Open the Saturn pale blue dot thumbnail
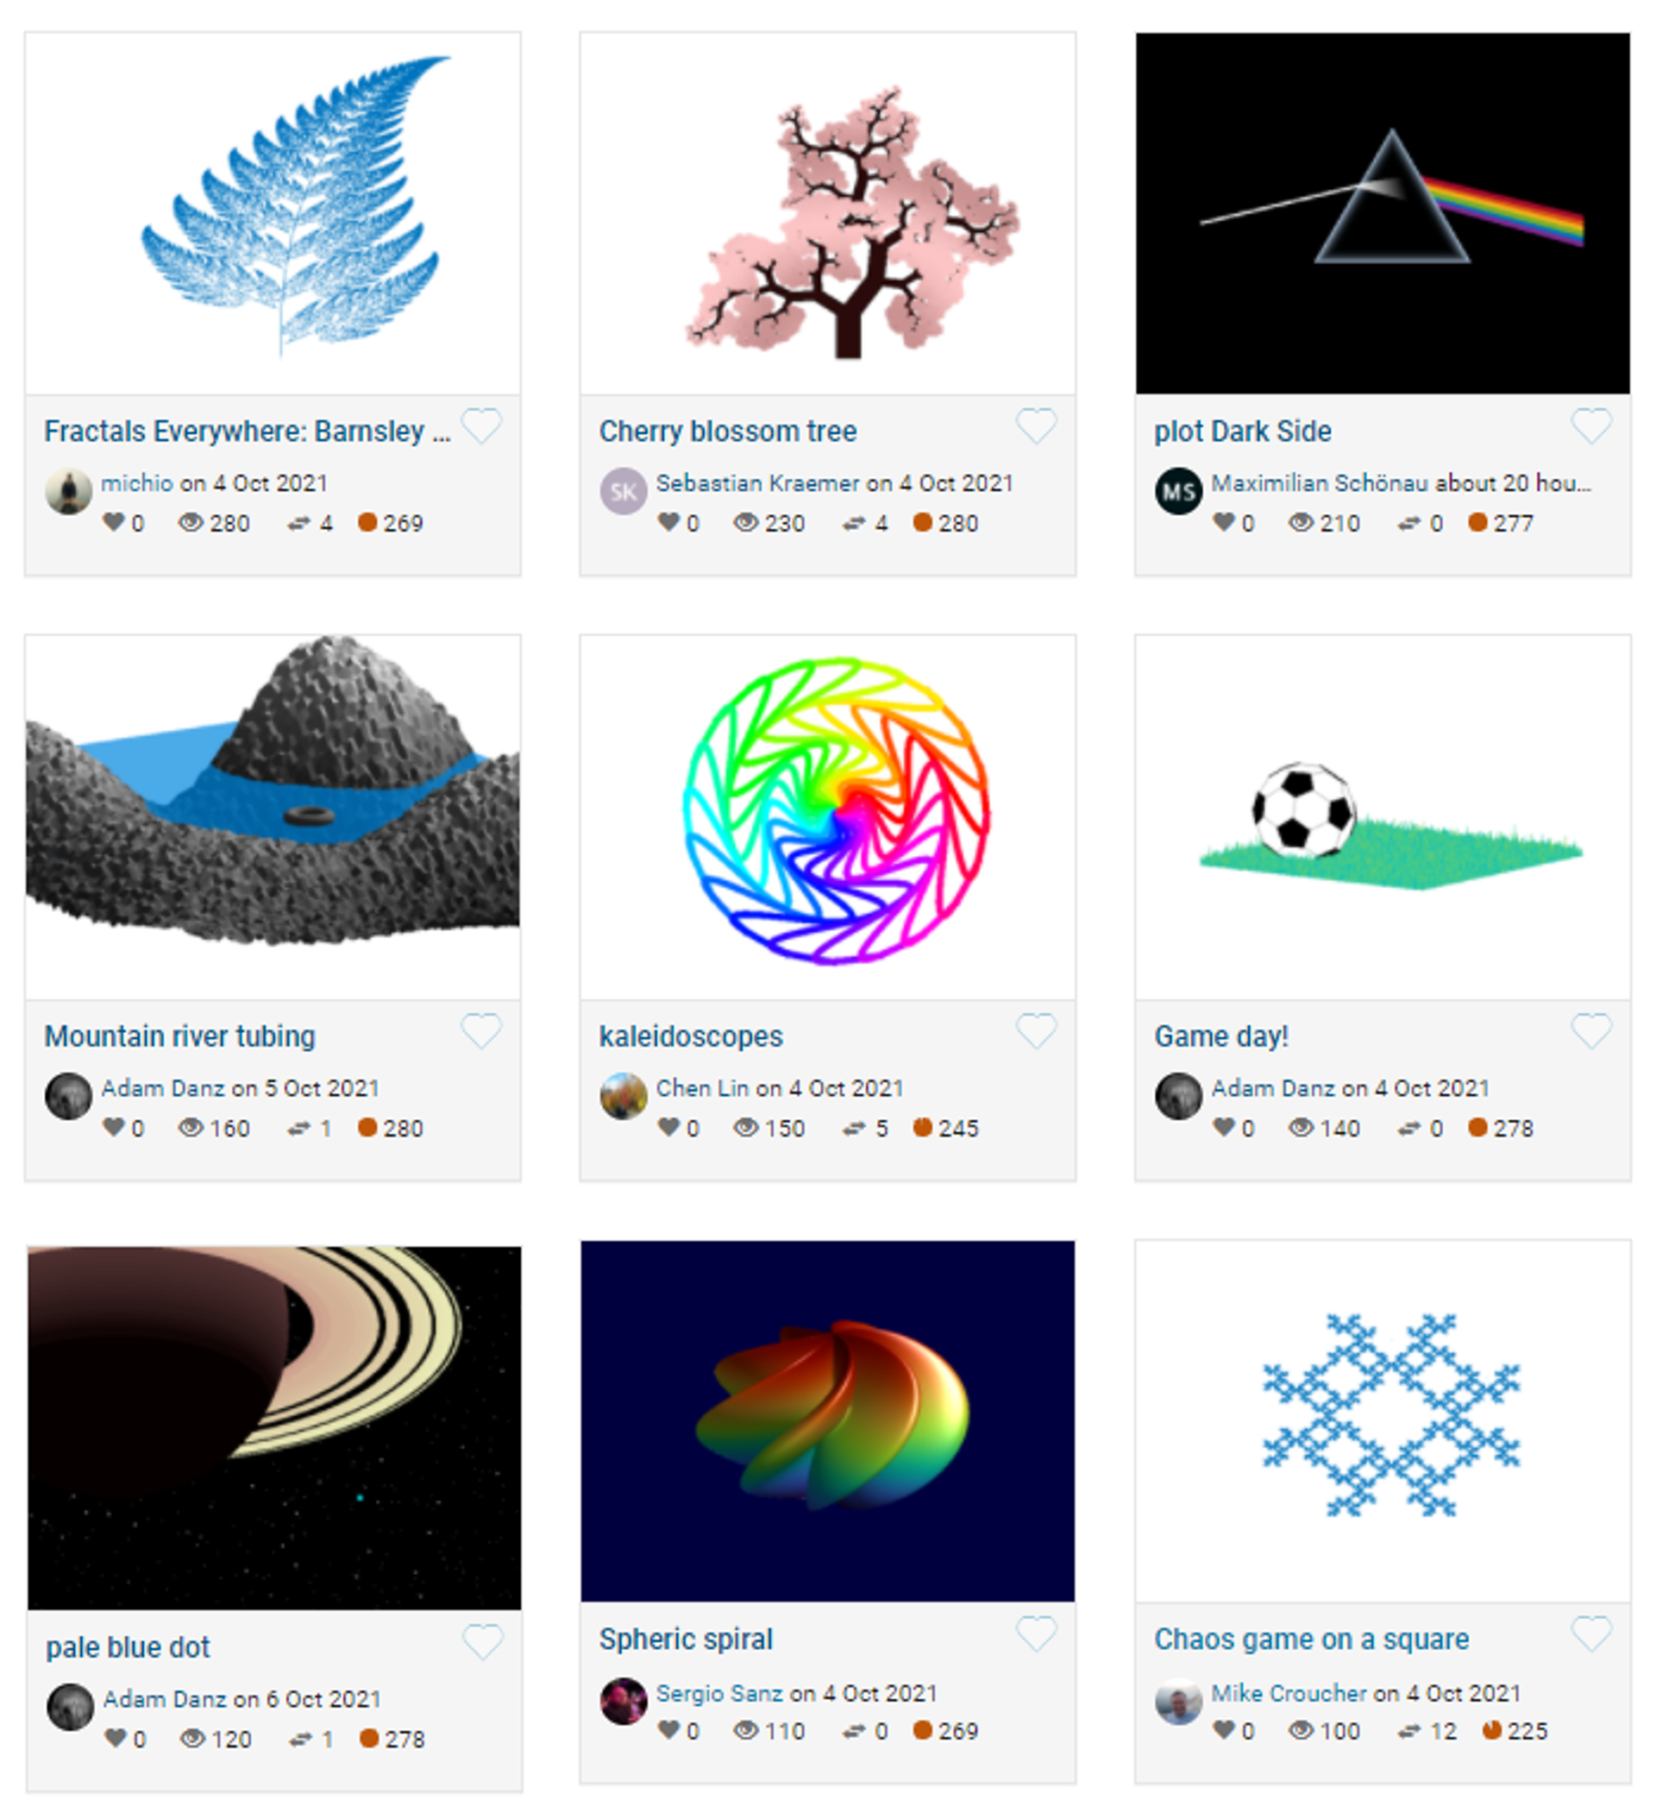 pos(274,1428)
